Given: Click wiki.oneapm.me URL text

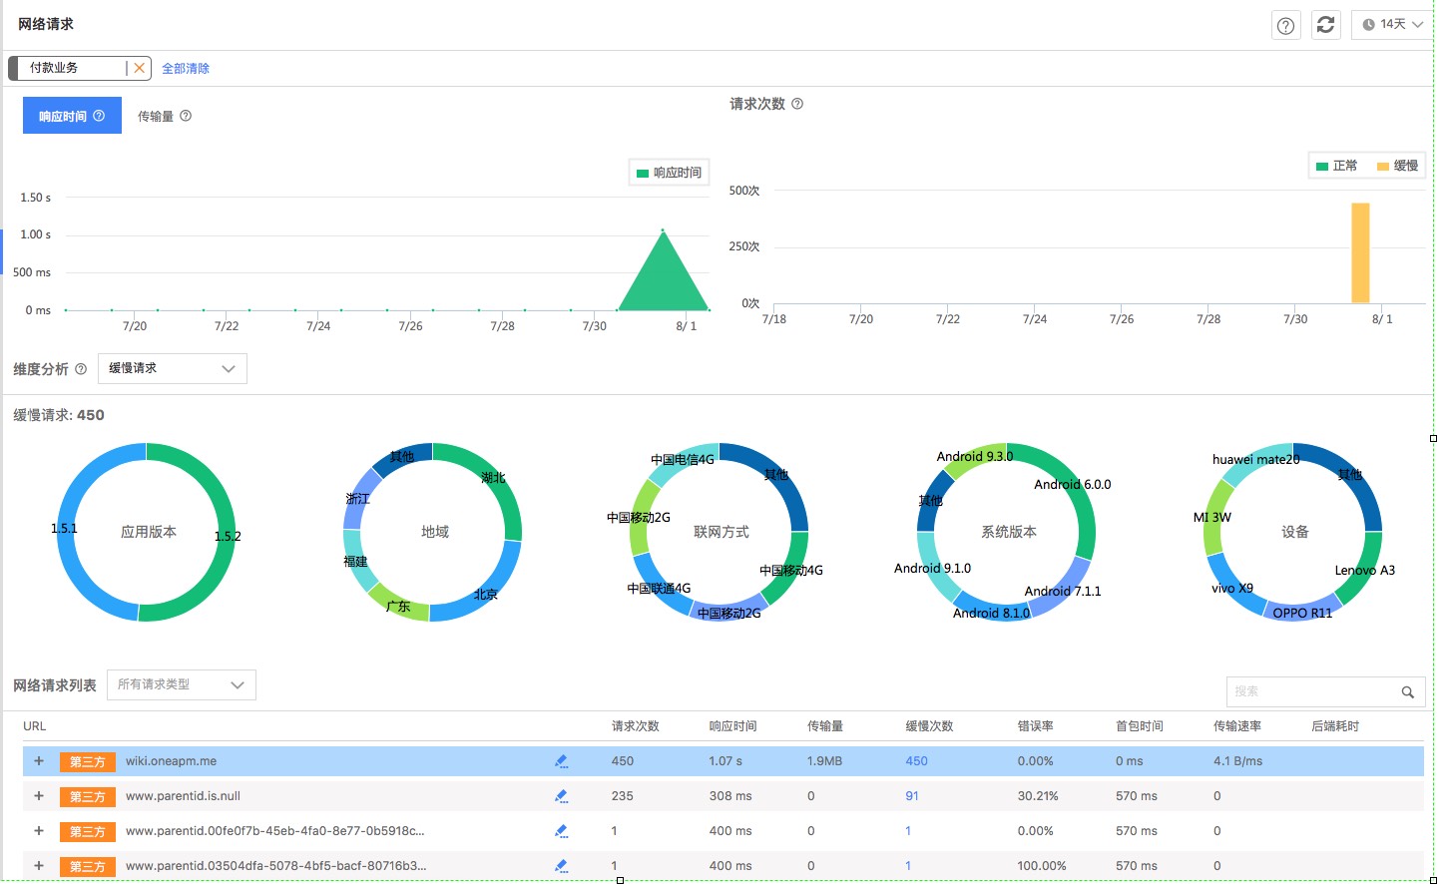Looking at the screenshot, I should 171,761.
